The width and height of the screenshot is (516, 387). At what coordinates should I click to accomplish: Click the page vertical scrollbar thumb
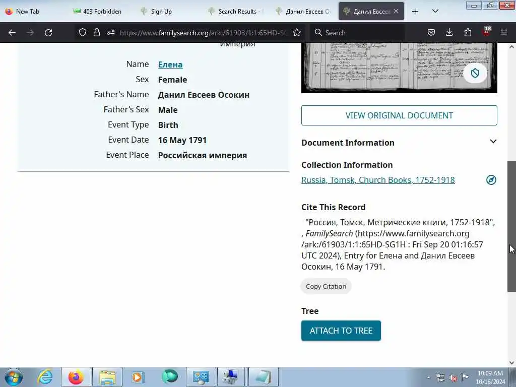click(511, 226)
